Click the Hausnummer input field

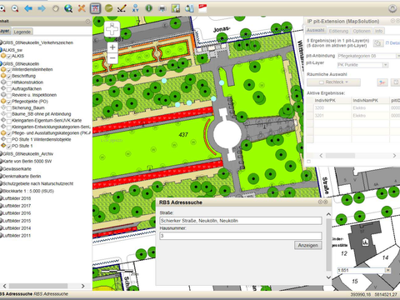241,236
